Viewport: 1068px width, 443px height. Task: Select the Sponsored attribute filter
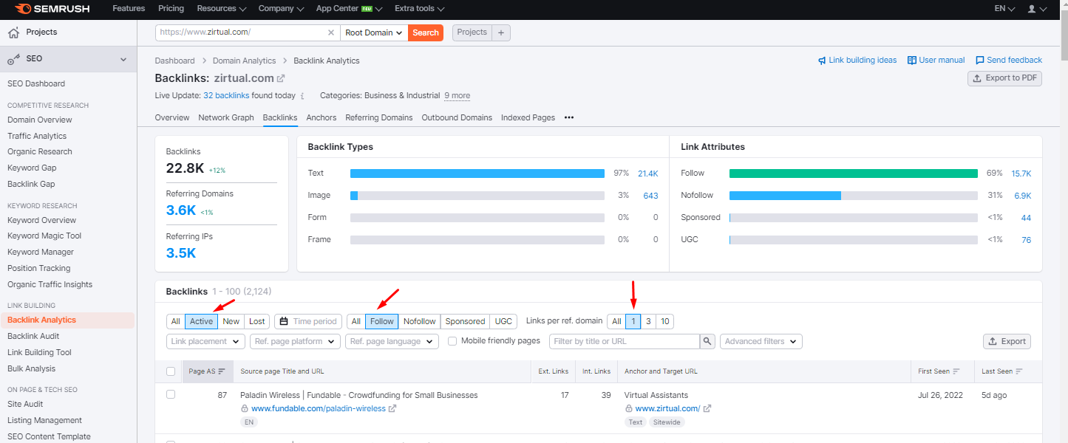(465, 321)
